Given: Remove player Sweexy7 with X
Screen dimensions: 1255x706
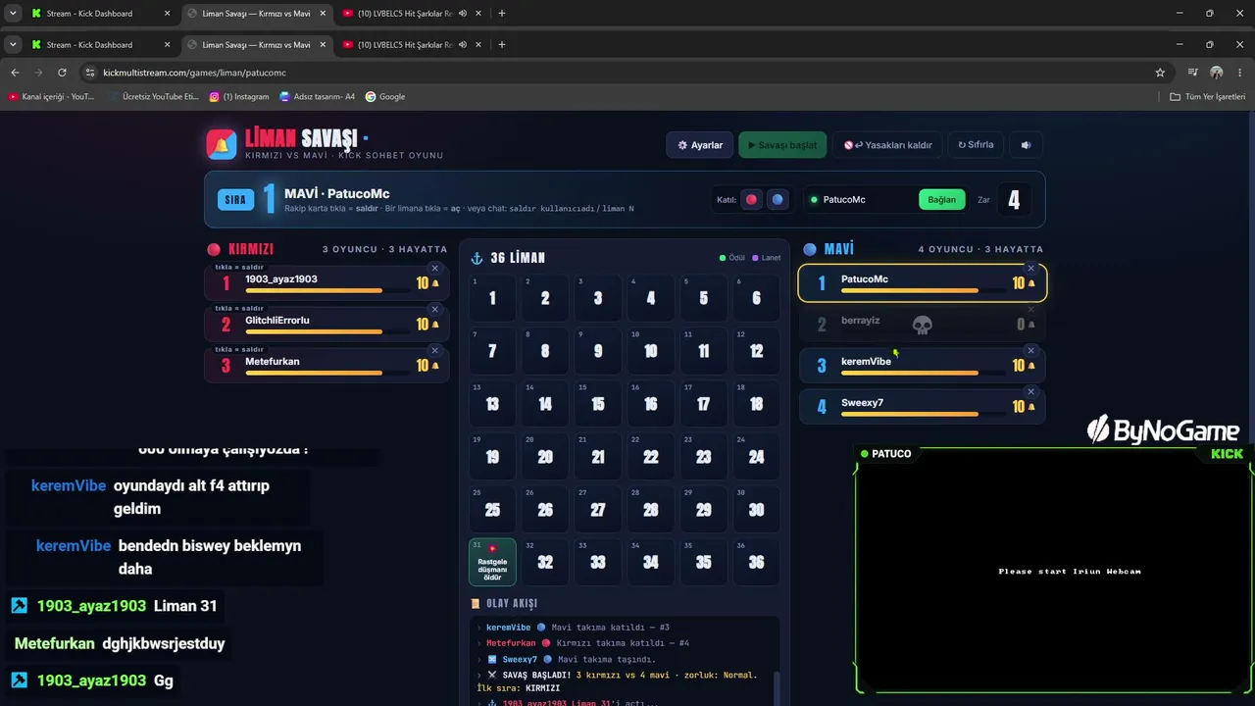Looking at the screenshot, I should pyautogui.click(x=1030, y=391).
